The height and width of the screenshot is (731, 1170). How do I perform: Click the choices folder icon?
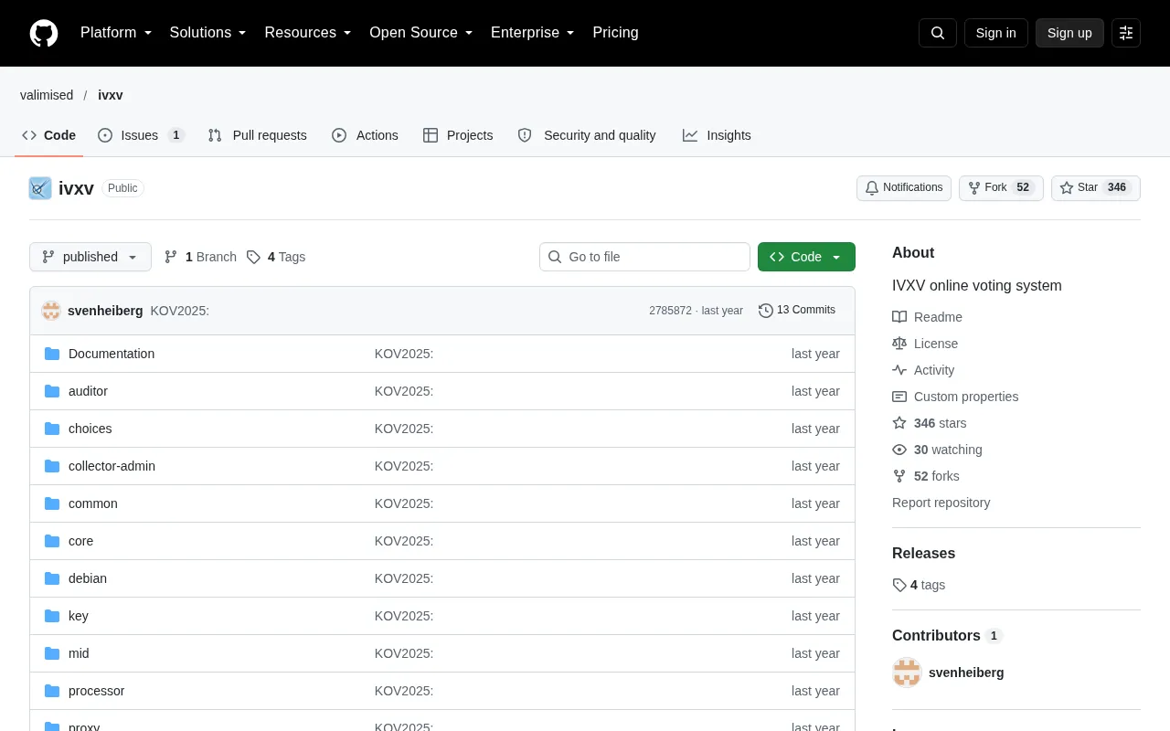pos(52,429)
